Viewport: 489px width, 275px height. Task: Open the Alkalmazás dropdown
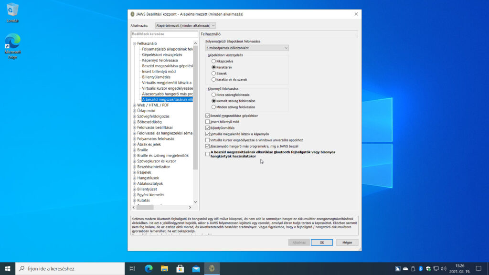coord(185,26)
